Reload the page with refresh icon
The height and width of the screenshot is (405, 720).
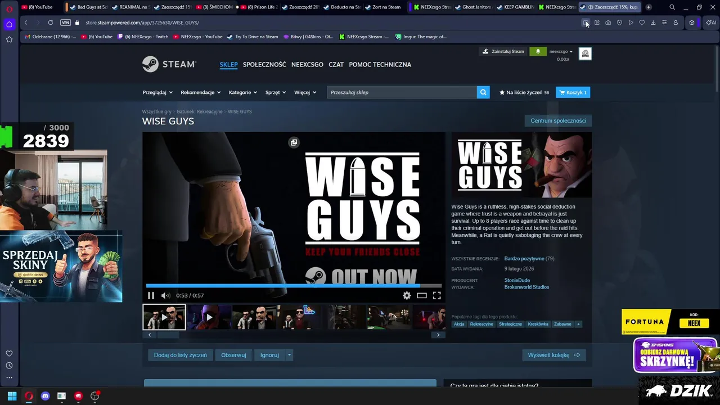pos(51,22)
